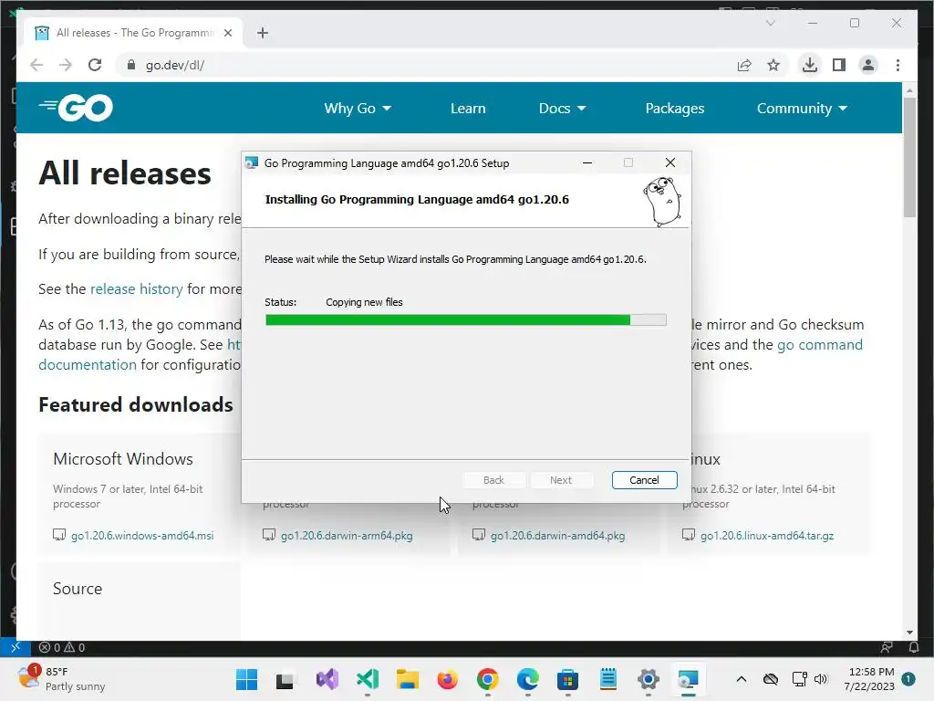
Task: Click the browser forward arrow
Action: point(66,65)
